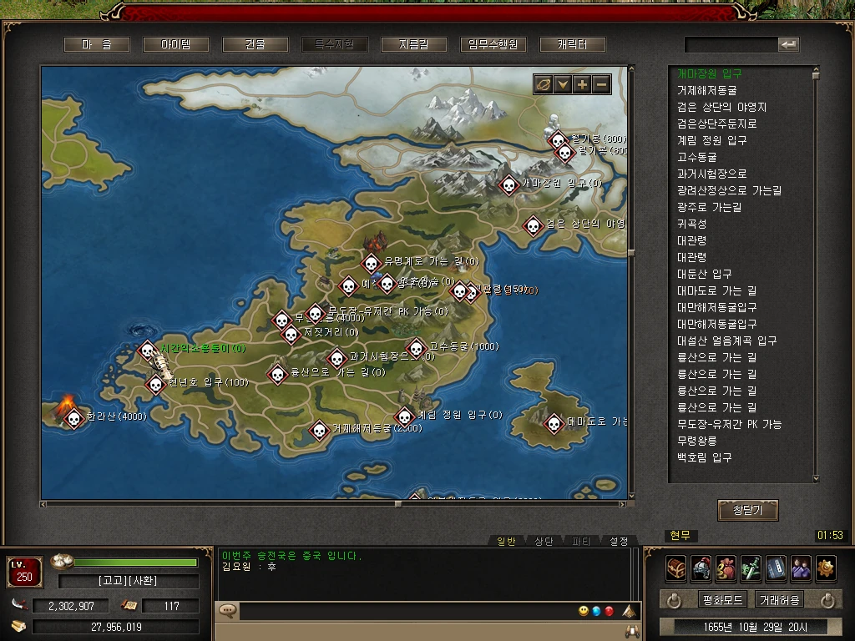Image resolution: width=855 pixels, height=641 pixels.
Task: Switch chat to 파티 tab
Action: (581, 541)
